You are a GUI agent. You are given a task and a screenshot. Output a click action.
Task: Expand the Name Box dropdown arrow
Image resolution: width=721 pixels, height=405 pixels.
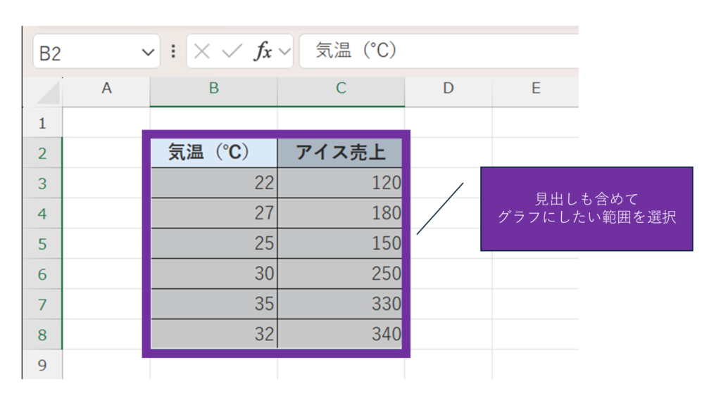coord(148,52)
